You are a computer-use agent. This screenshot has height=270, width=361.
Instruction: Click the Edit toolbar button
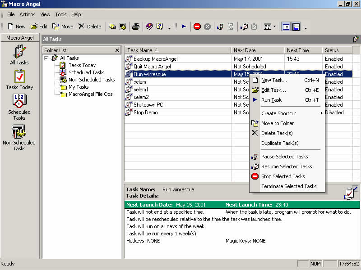tap(39, 27)
